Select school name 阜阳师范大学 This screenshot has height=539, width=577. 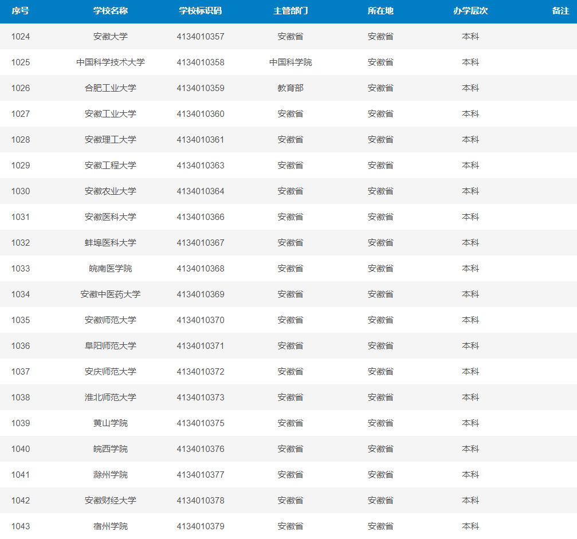click(x=111, y=345)
